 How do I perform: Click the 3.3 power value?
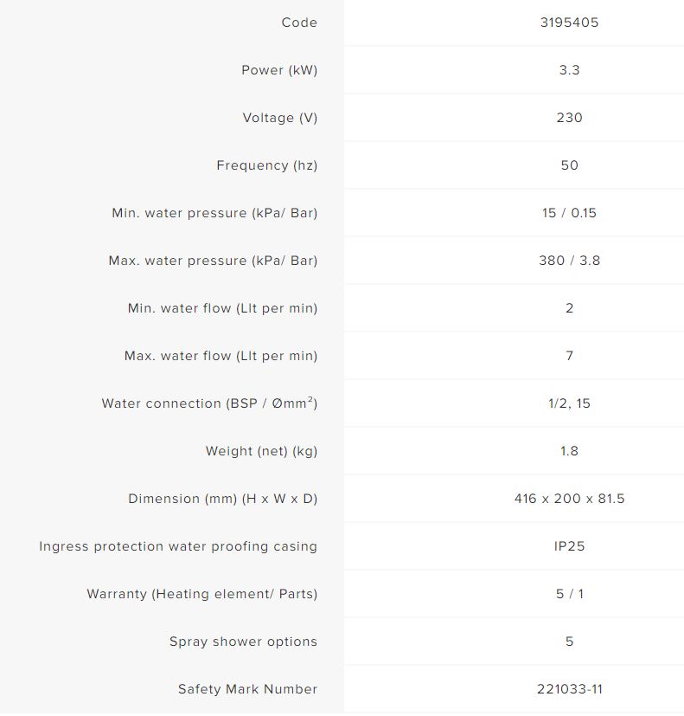569,70
